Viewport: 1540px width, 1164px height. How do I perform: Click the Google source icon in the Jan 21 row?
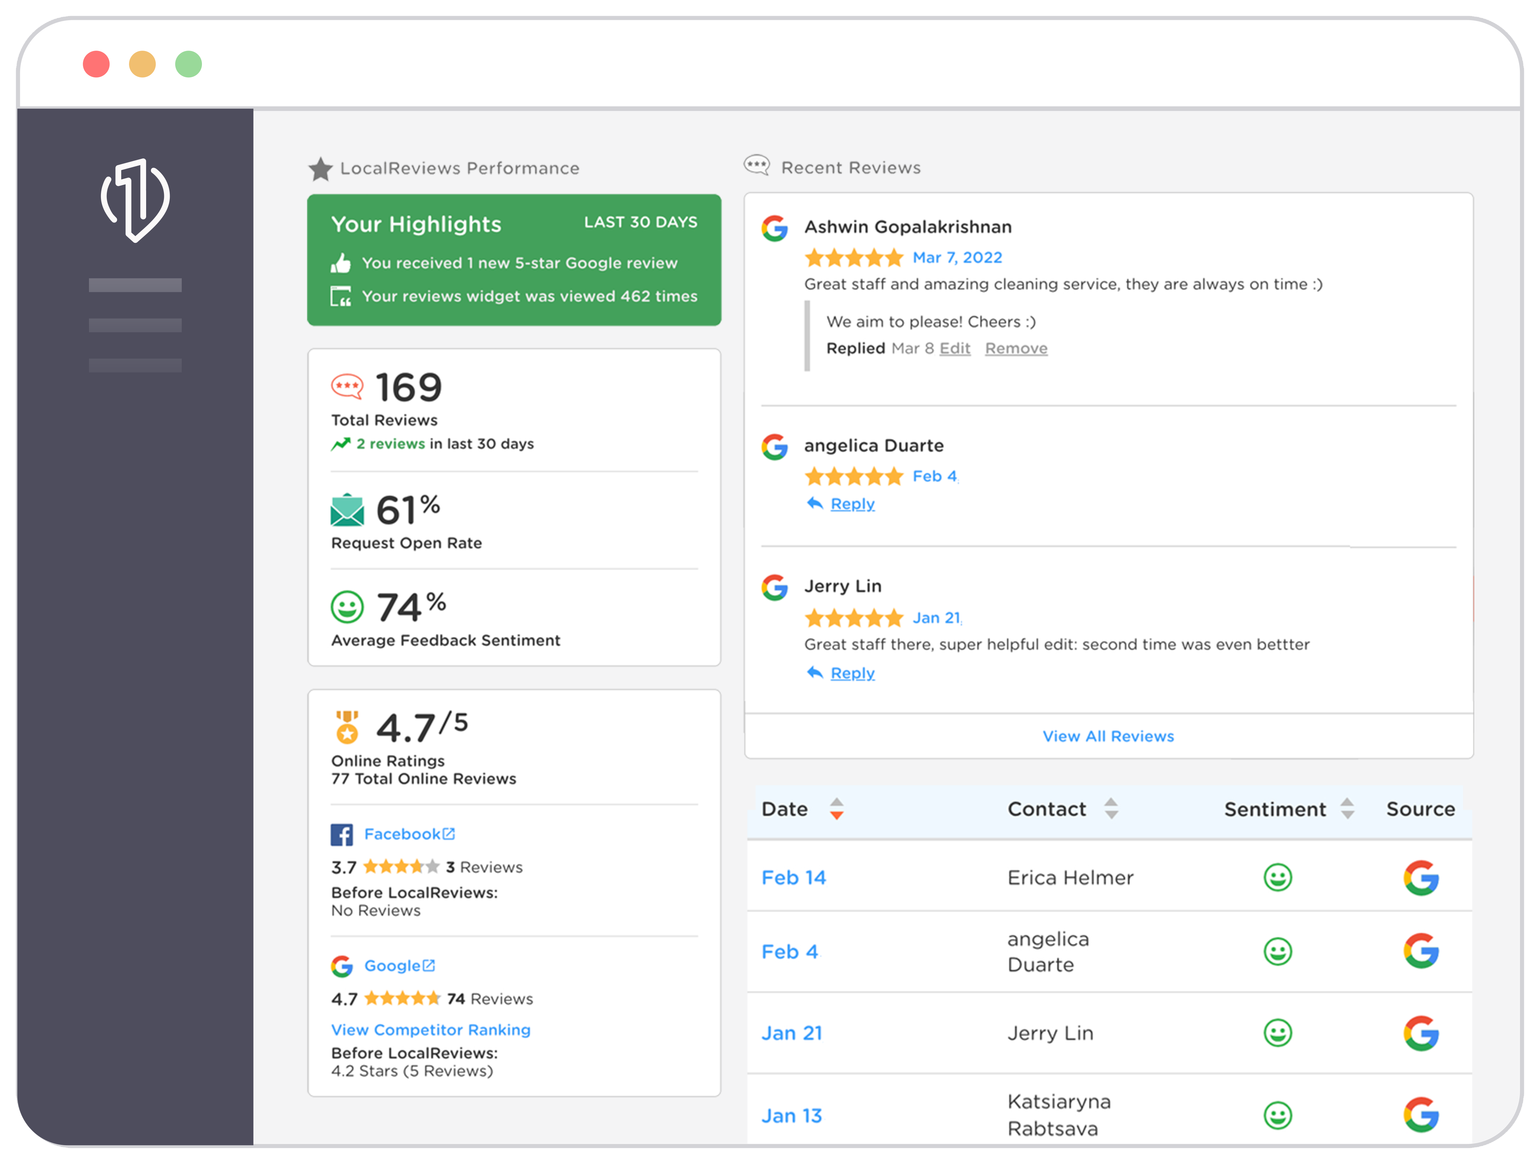coord(1421,1032)
